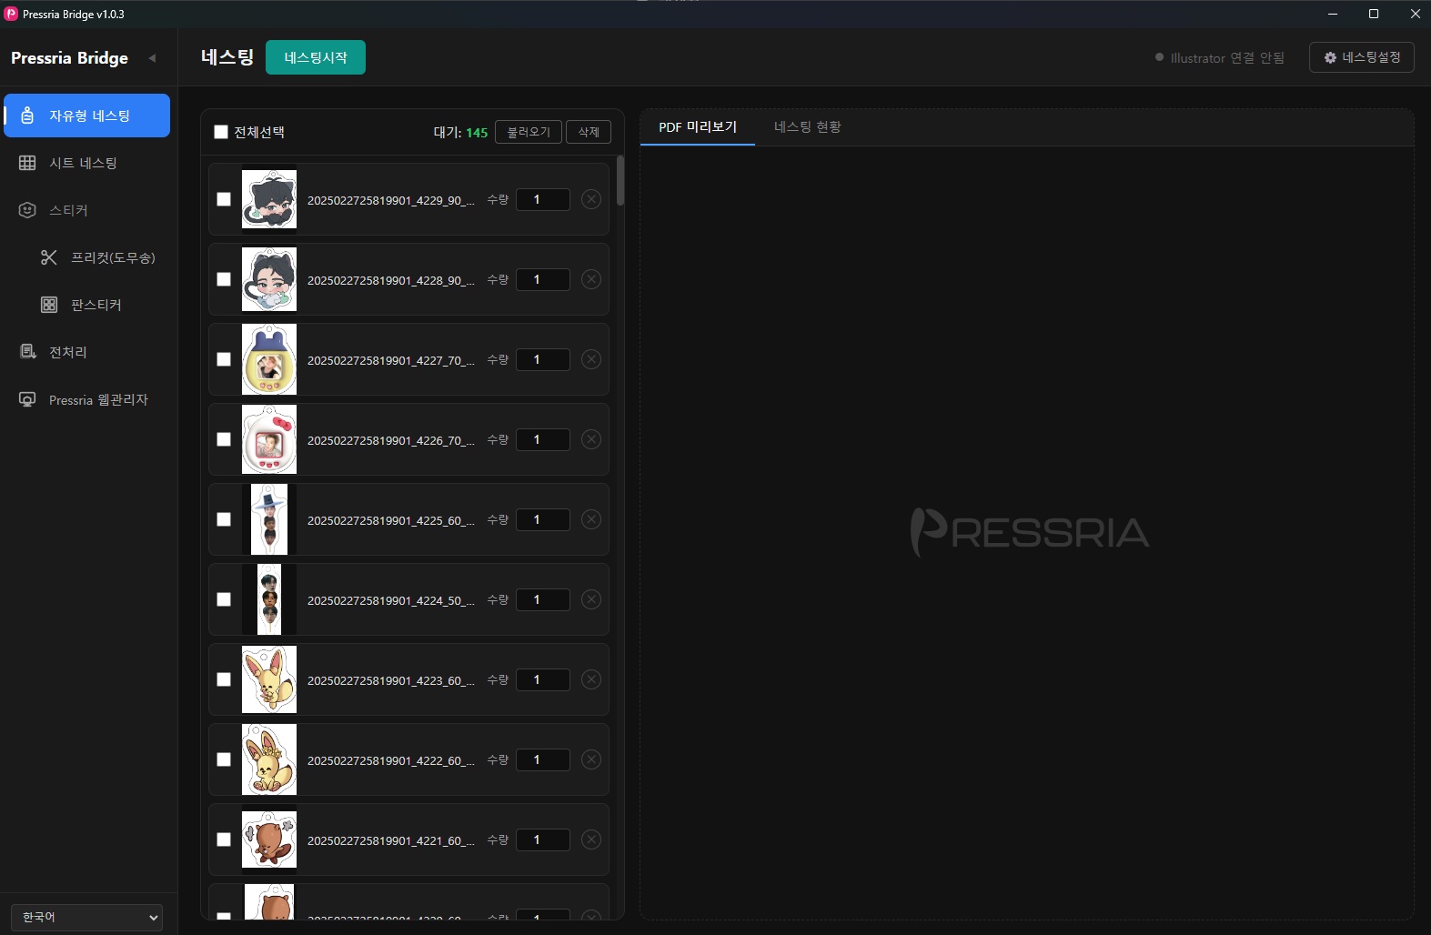Image resolution: width=1431 pixels, height=935 pixels.
Task: Click the 불러오기 button
Action: [x=529, y=132]
